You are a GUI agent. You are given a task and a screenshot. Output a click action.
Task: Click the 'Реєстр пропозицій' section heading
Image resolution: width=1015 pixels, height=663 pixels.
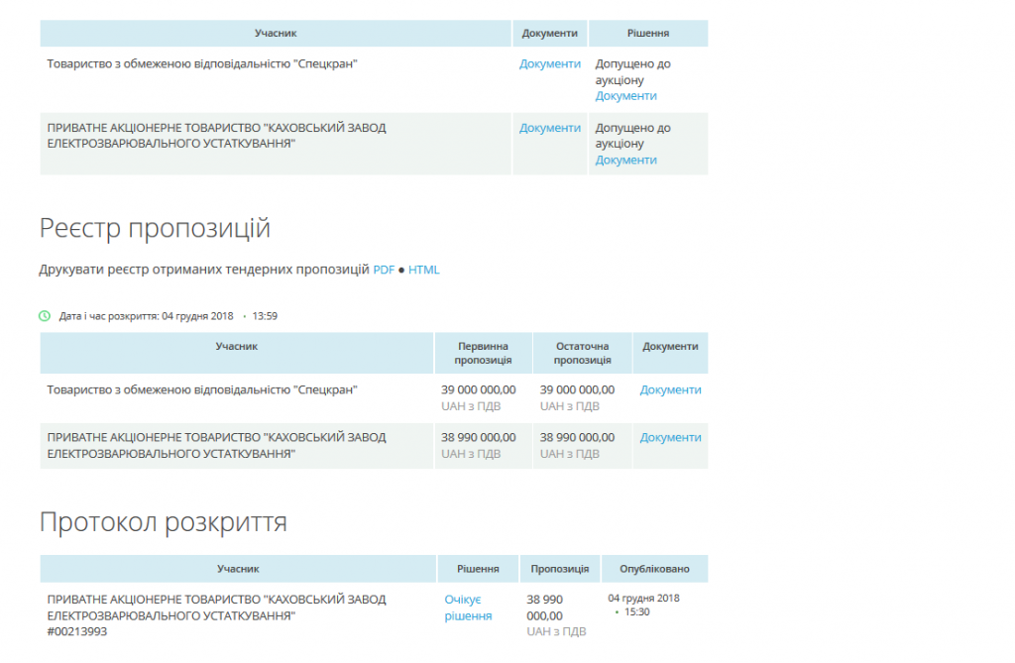coord(155,228)
